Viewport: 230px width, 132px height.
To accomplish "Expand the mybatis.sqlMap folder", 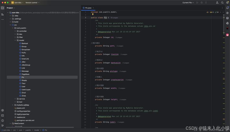I will (x=13, y=105).
